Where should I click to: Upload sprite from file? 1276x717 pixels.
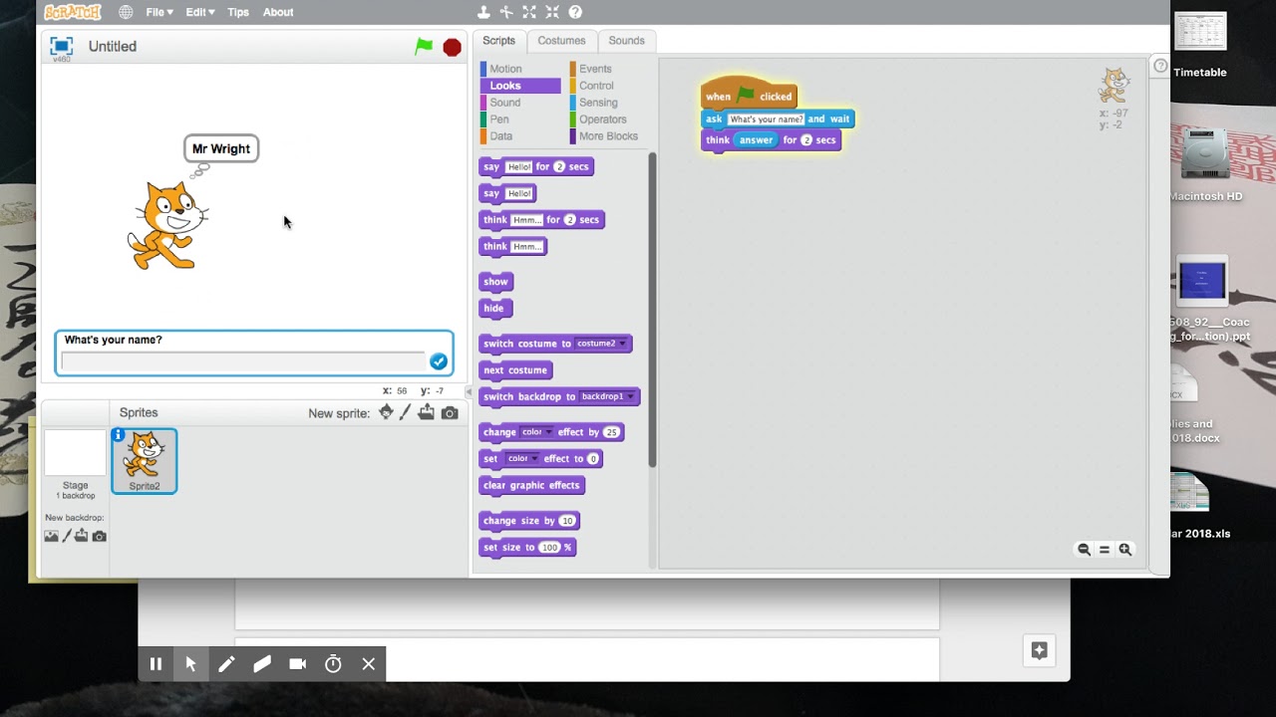point(427,412)
